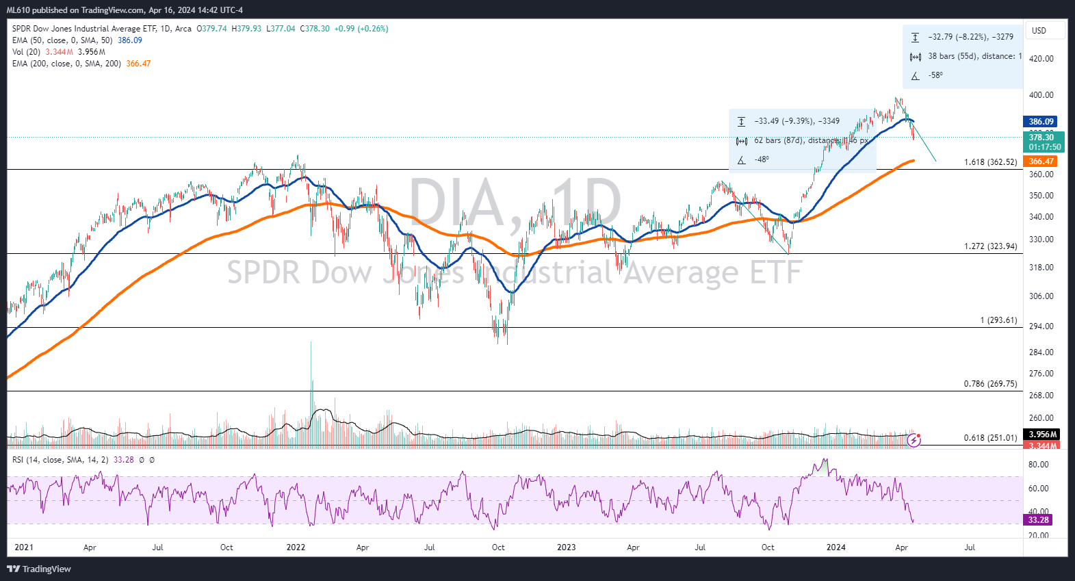1075x581 pixels.
Task: Select the 0.786 (269.75) Fibonacci level label
Action: click(990, 384)
